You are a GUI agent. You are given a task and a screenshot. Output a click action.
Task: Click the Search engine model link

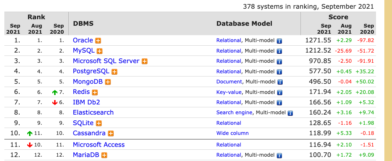(x=234, y=112)
